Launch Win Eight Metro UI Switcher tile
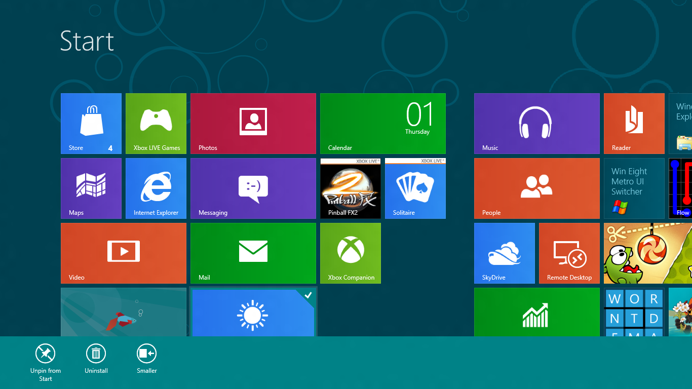The image size is (692, 389). click(x=634, y=188)
